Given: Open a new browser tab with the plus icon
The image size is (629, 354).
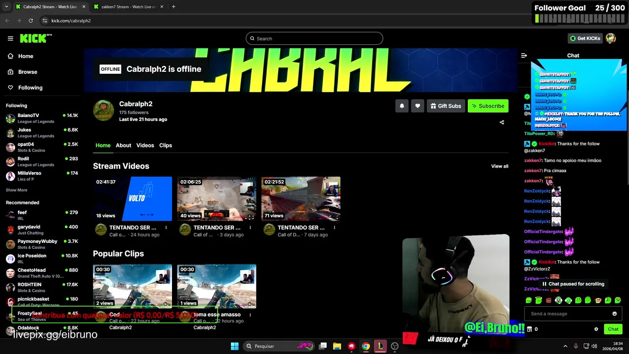Looking at the screenshot, I should (173, 7).
